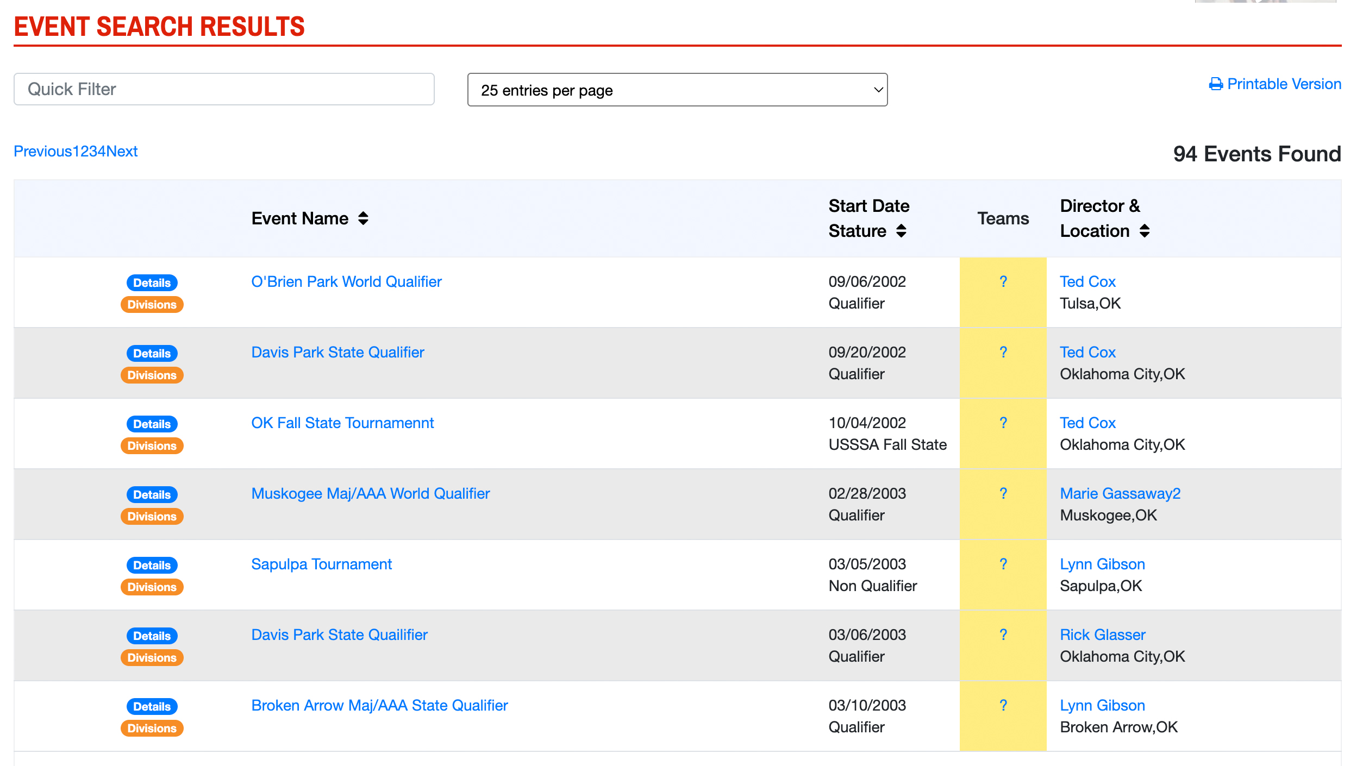Click Teams question mark for Broken Arrow row

1003,705
